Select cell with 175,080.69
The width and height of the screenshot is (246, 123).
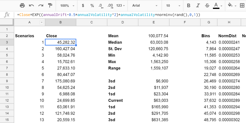(x=61, y=81)
